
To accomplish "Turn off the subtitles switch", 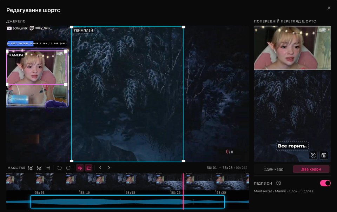I will (x=325, y=183).
